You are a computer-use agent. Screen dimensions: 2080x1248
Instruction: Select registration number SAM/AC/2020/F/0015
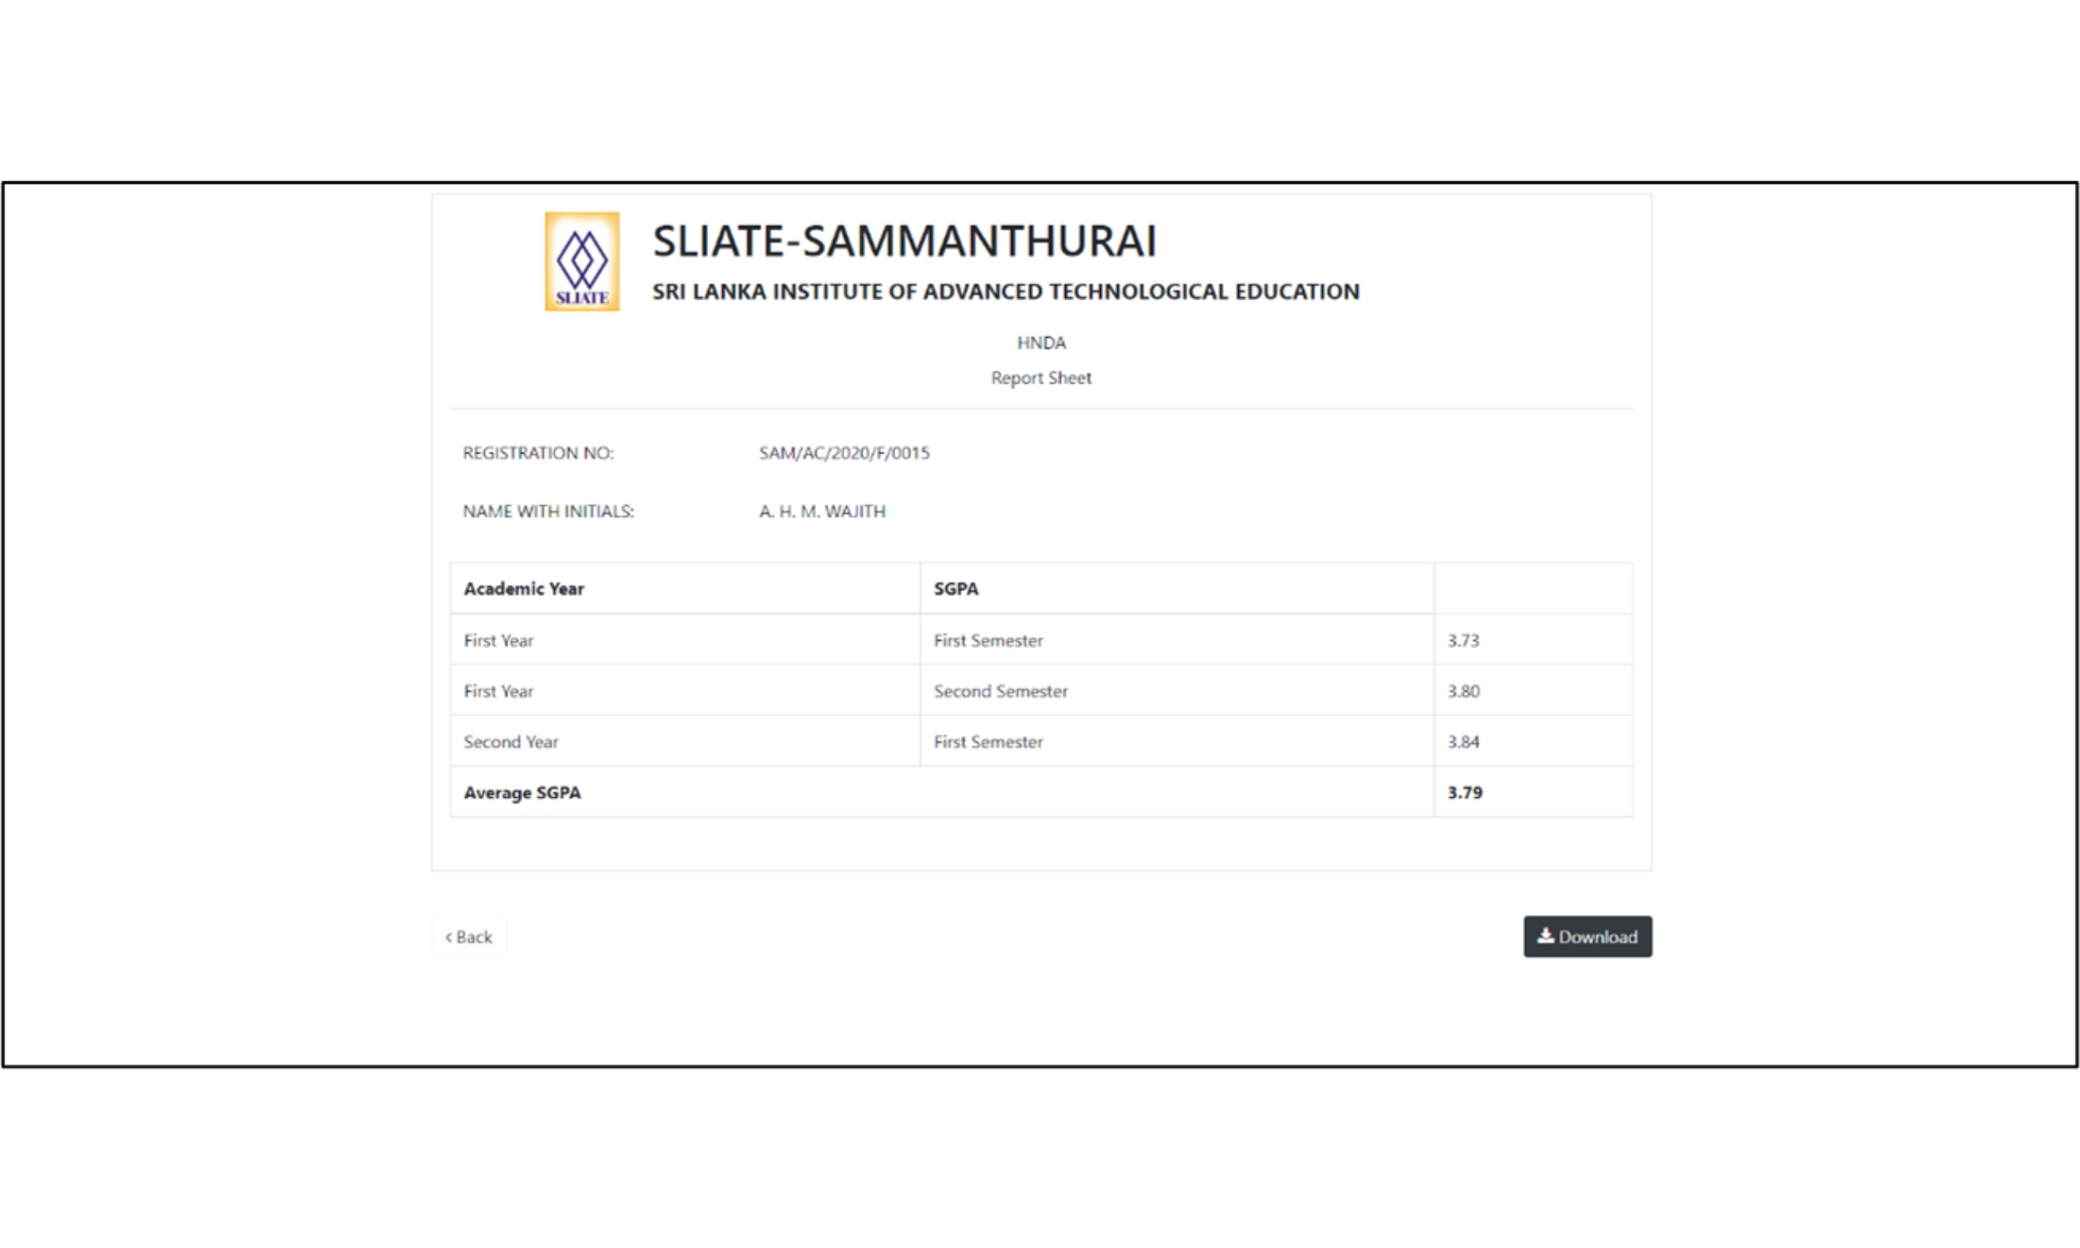(844, 453)
